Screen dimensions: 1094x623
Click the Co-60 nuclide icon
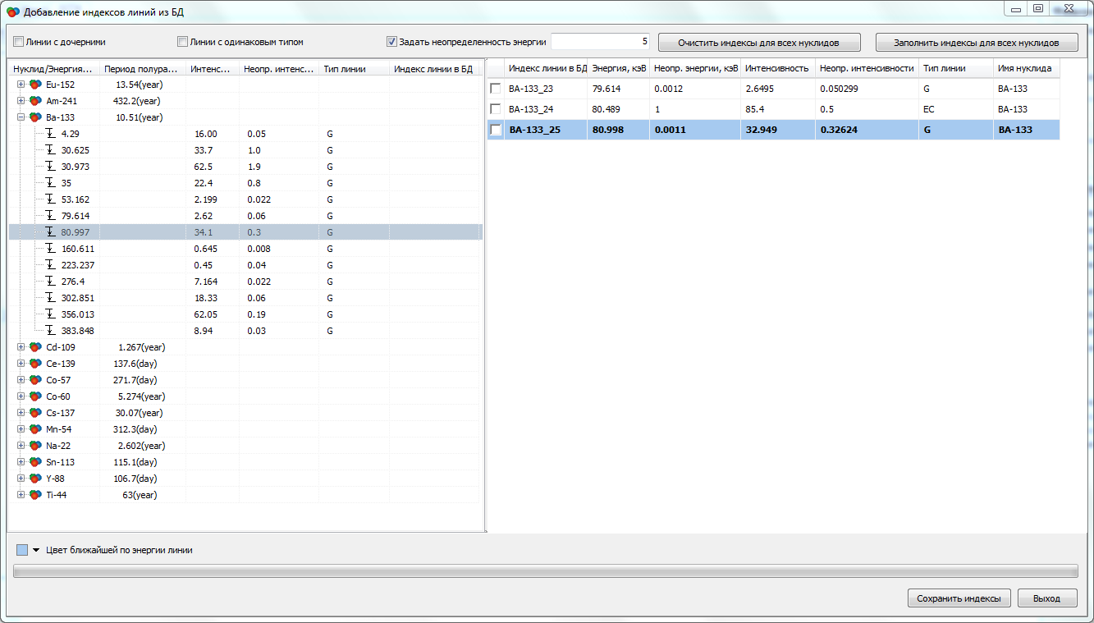coord(35,396)
